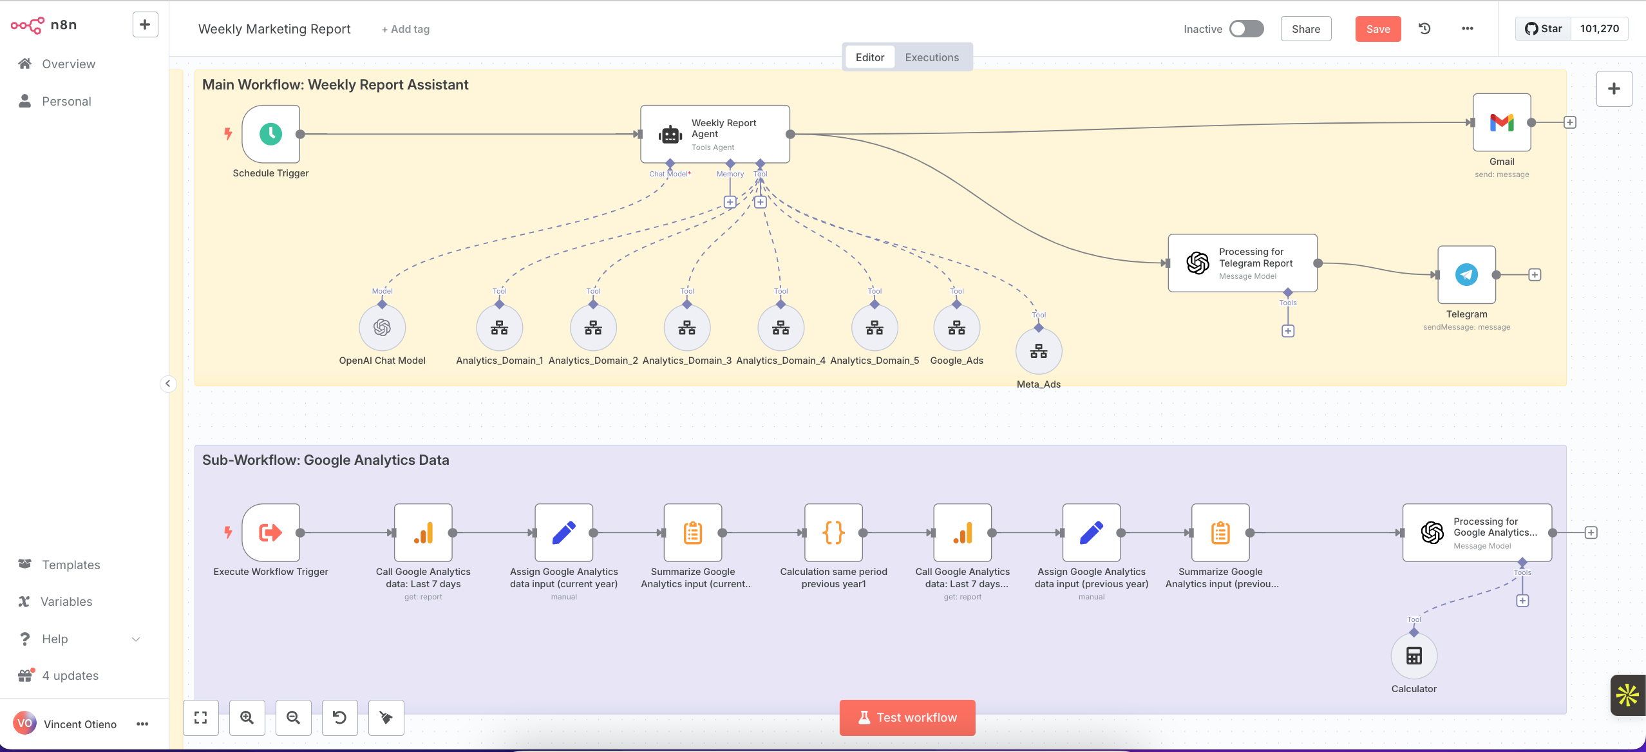Open the Calculator tool node
The height and width of the screenshot is (752, 1646).
(1413, 655)
